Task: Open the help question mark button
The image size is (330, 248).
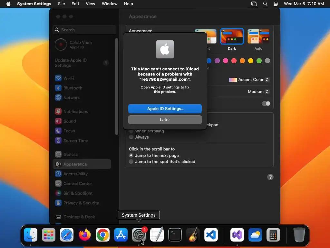Action: 270,177
